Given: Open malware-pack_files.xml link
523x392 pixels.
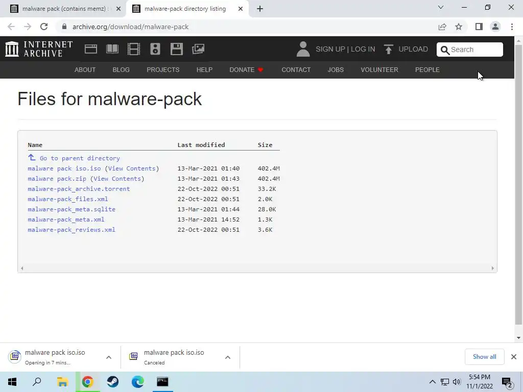Looking at the screenshot, I should tap(68, 199).
